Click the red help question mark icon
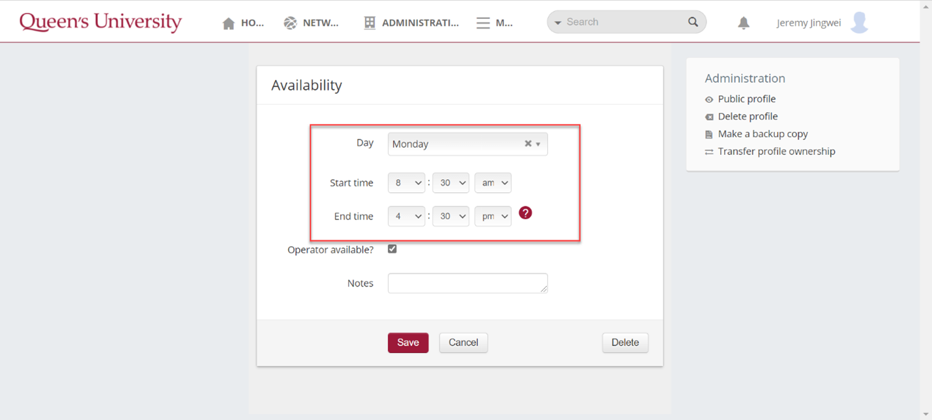 coord(525,213)
